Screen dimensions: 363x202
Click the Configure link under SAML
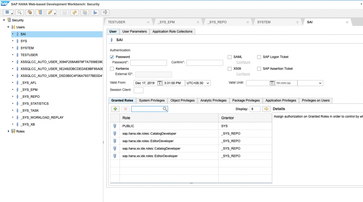coord(243,62)
